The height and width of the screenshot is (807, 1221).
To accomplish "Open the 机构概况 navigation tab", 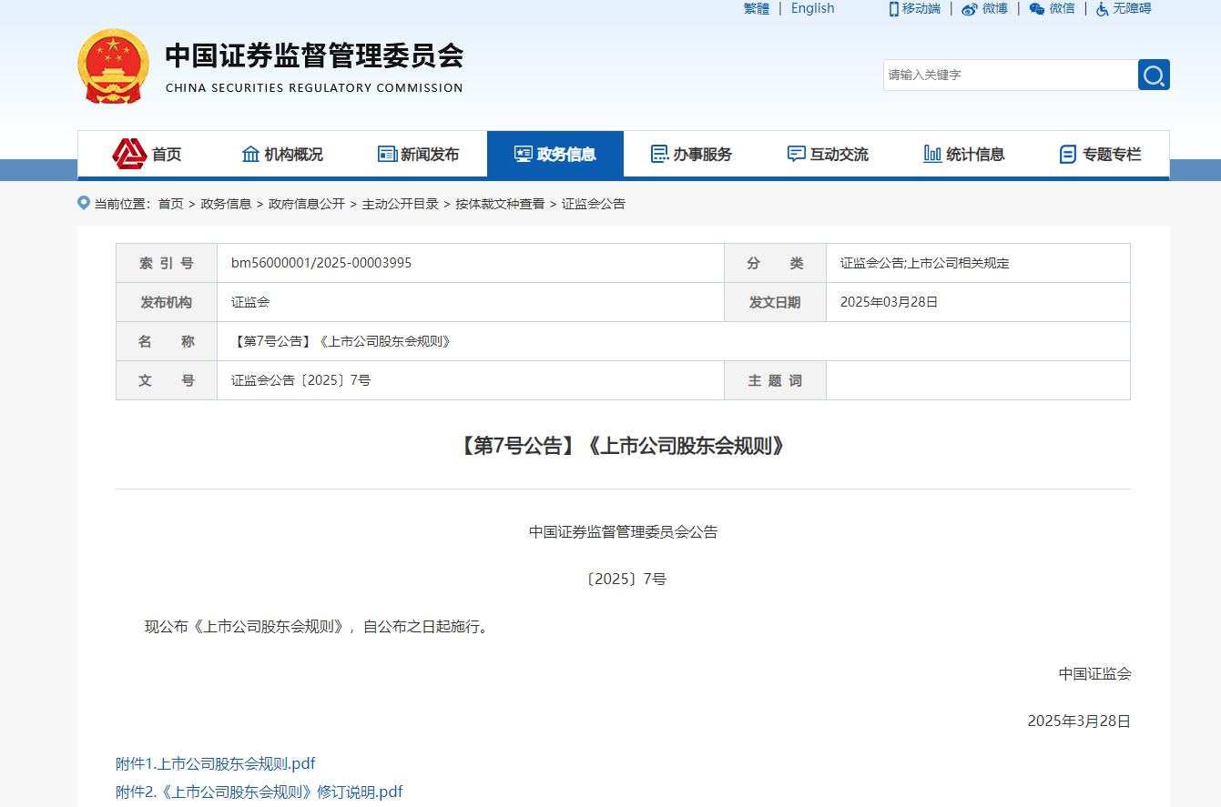I will 282,155.
